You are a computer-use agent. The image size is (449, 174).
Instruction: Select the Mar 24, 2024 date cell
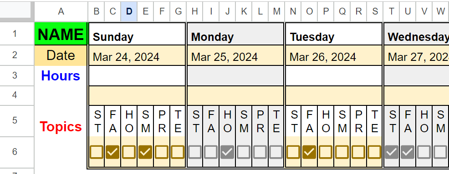(137, 55)
